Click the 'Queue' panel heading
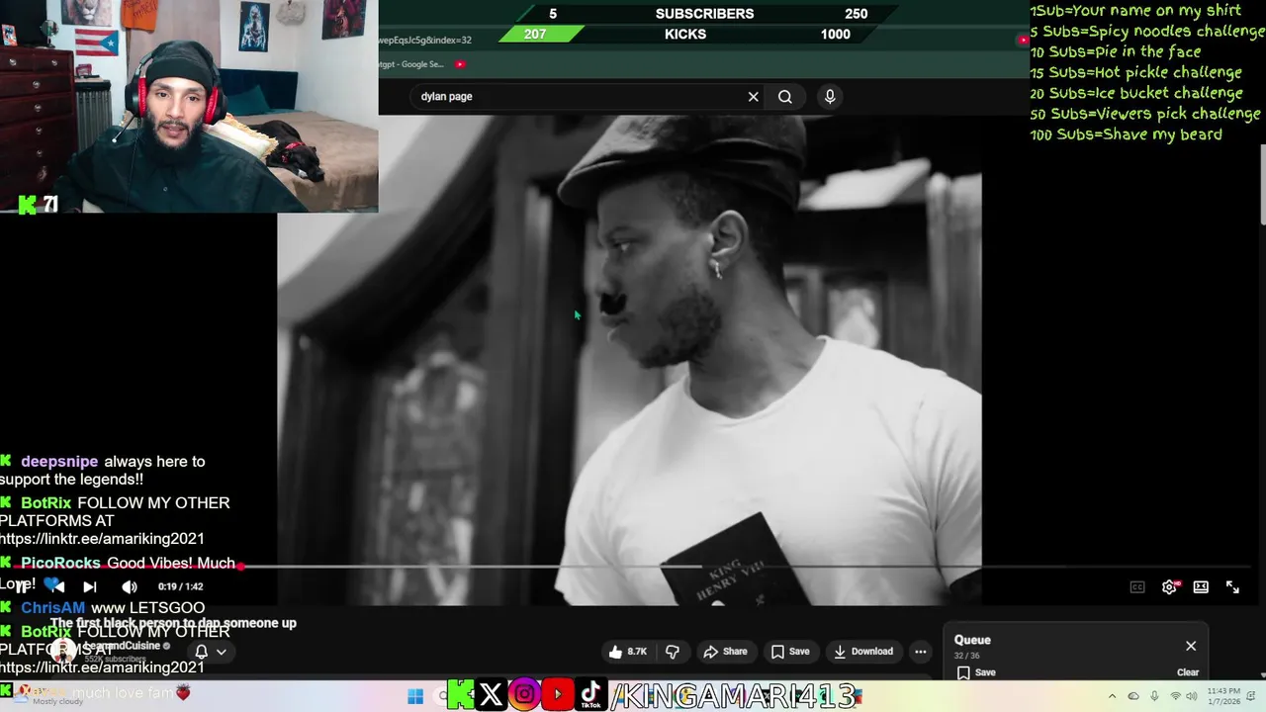 coord(972,640)
